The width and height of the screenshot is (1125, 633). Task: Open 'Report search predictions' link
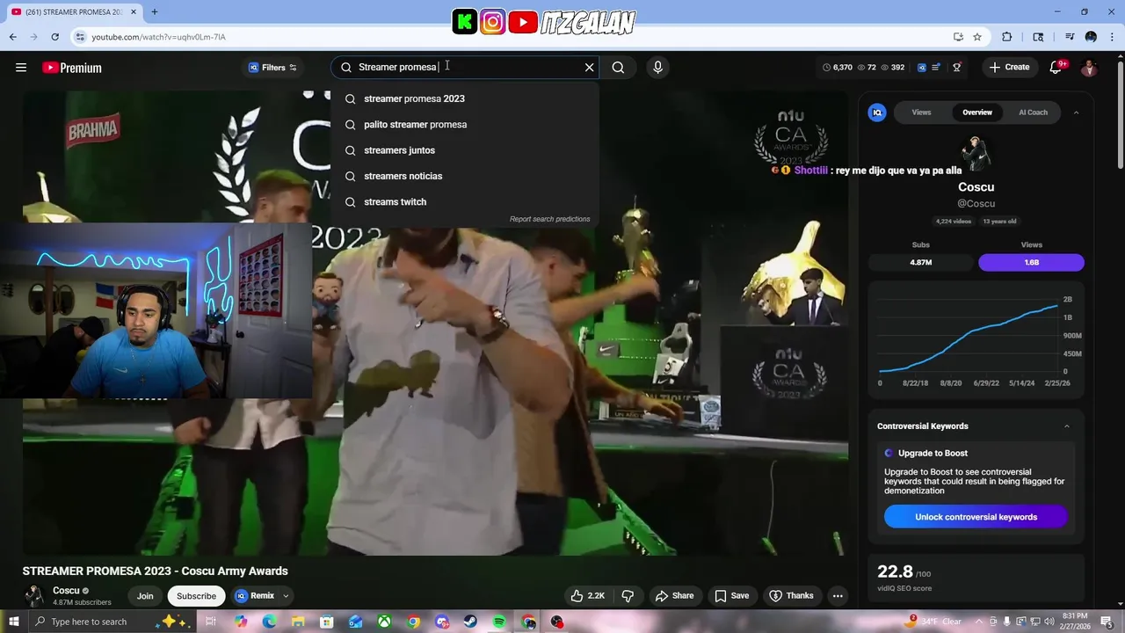[x=549, y=219]
